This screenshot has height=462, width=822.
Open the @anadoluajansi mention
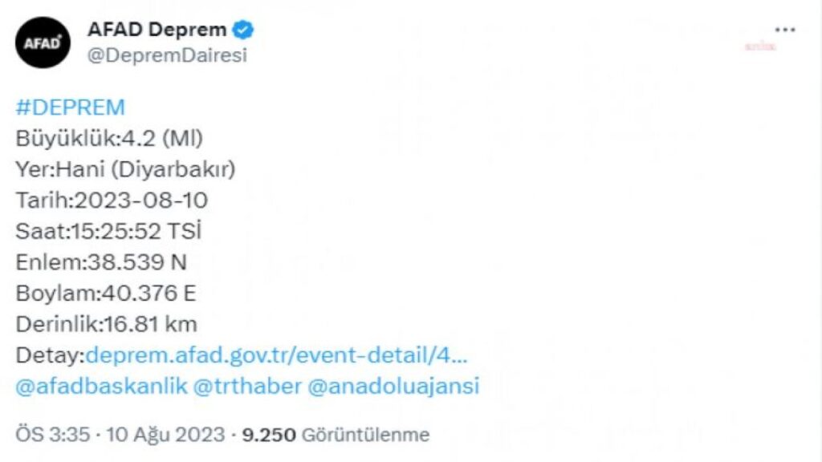[x=393, y=386]
